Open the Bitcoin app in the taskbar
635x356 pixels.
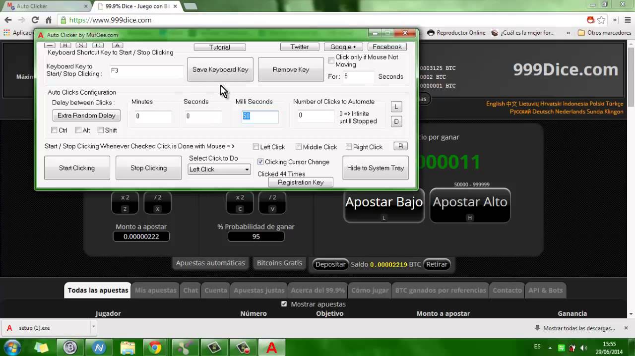pos(70,348)
